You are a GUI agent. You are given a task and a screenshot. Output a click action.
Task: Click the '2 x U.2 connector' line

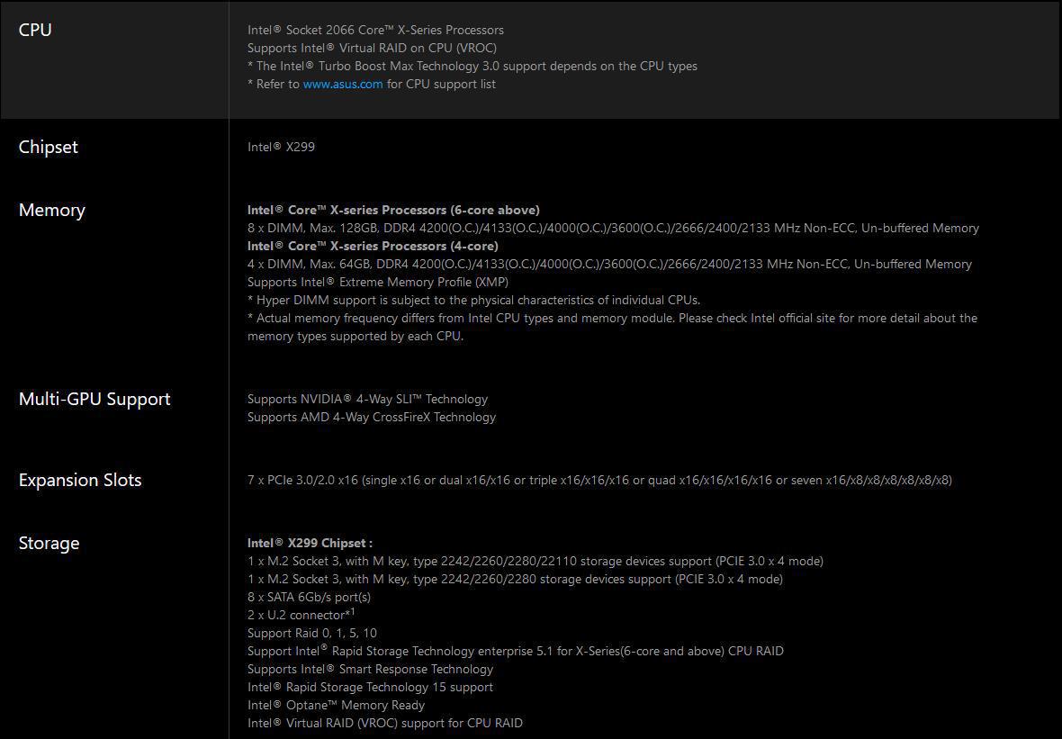pos(301,615)
